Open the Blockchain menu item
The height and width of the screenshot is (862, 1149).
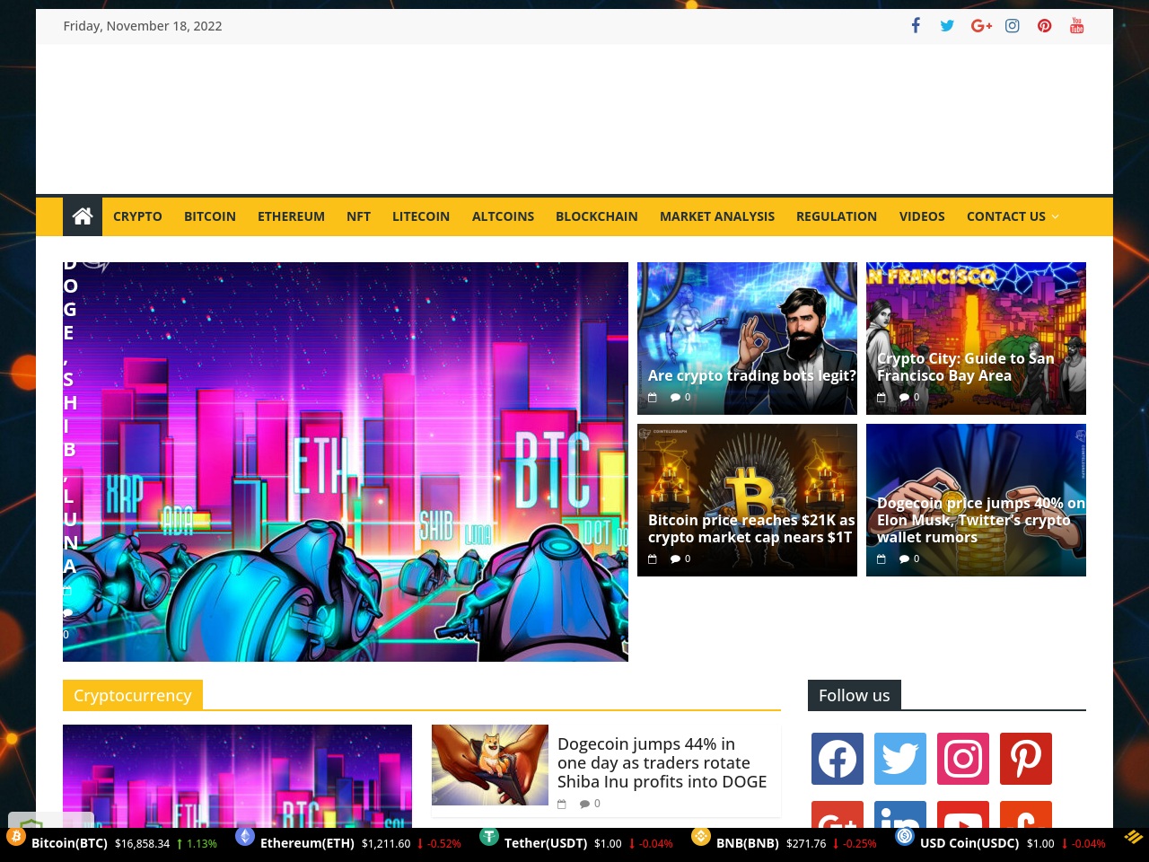coord(597,216)
